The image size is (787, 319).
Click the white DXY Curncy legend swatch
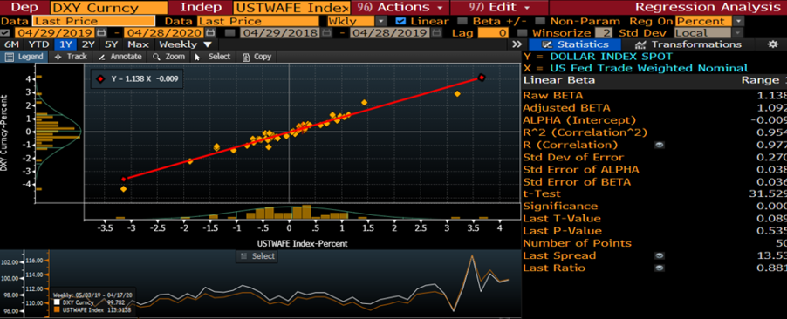[57, 302]
